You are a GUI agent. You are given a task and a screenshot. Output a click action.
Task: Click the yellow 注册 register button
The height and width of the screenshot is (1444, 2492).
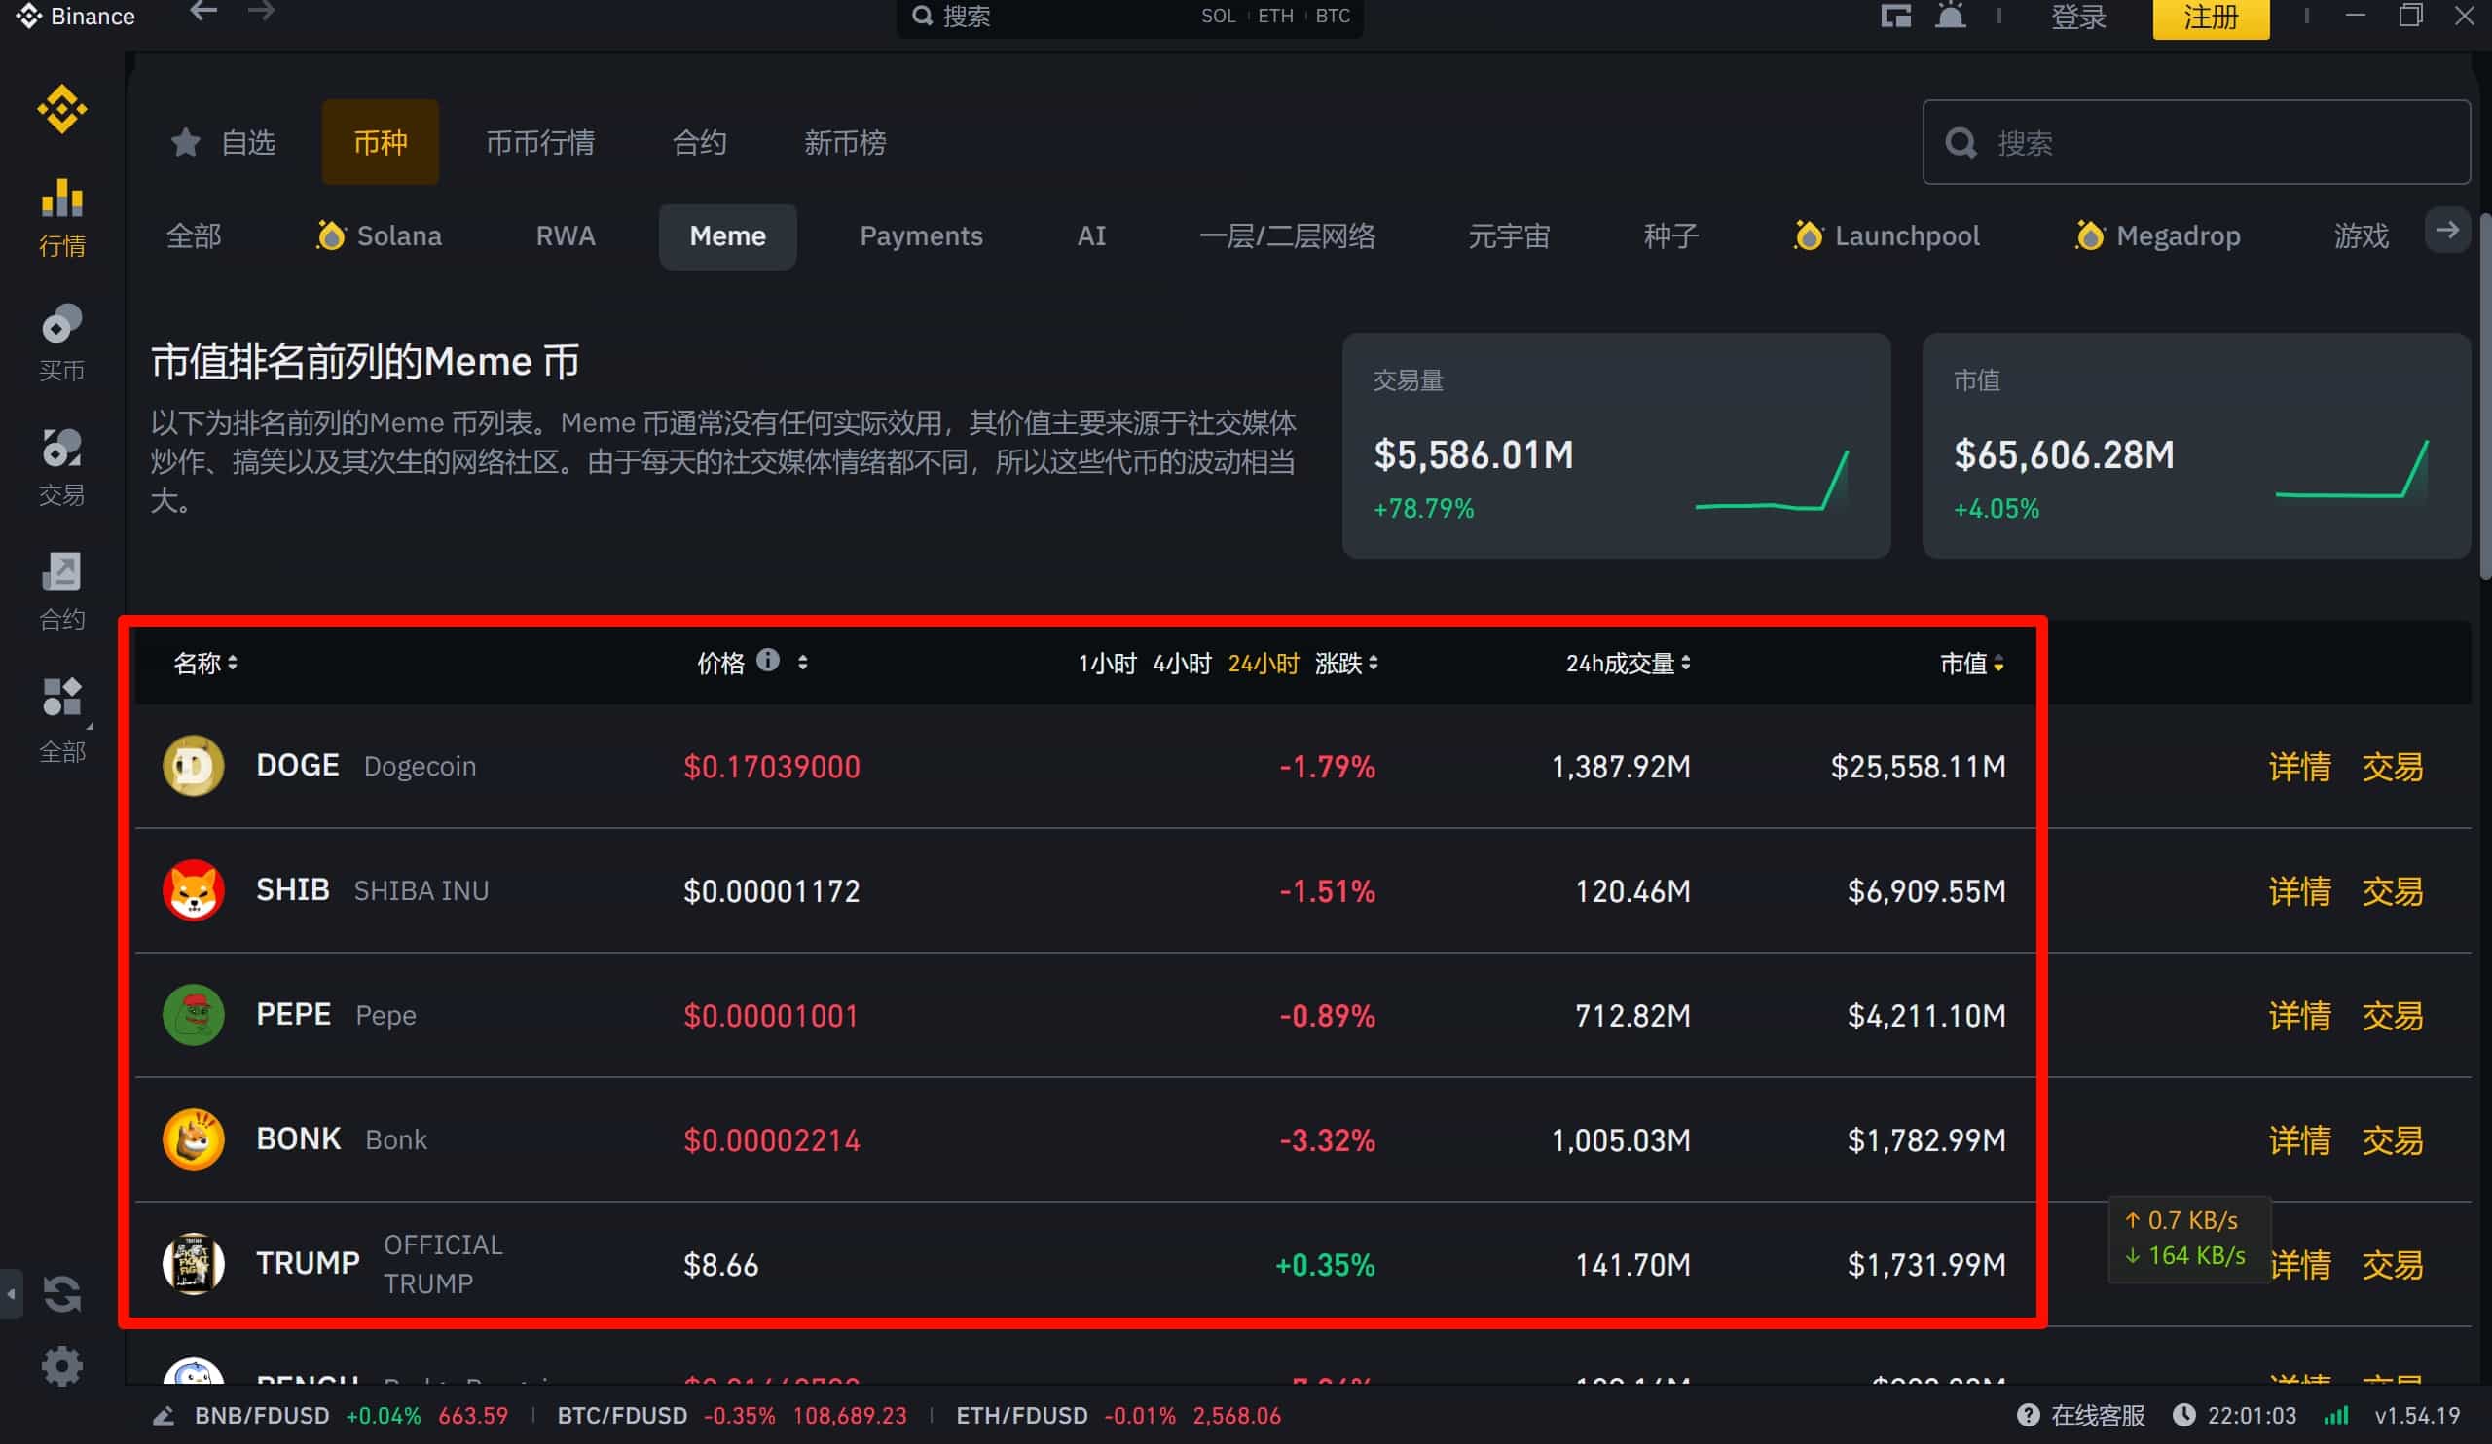coord(2210,16)
